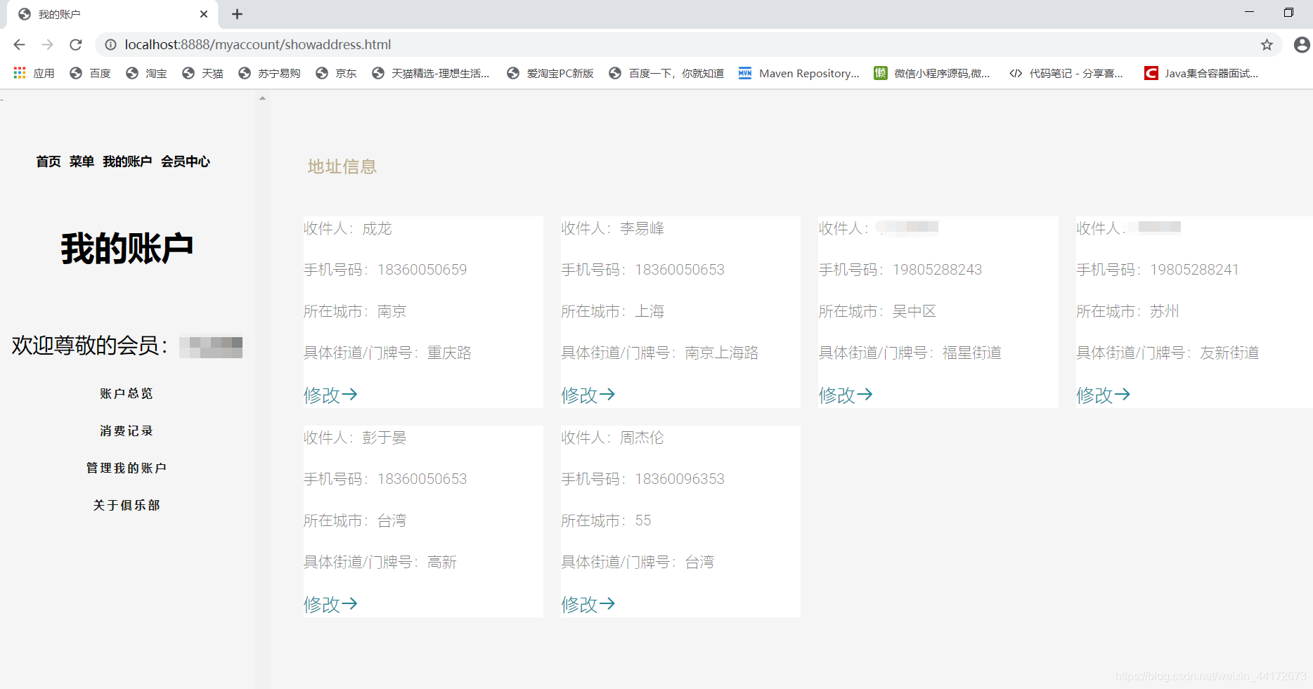Image resolution: width=1313 pixels, height=689 pixels.
Task: Open 账户总览 in the sidebar
Action: 127,393
